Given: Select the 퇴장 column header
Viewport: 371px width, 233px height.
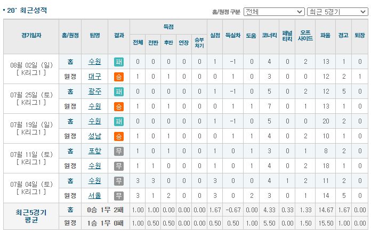Looking at the screenshot, I should click(360, 37).
